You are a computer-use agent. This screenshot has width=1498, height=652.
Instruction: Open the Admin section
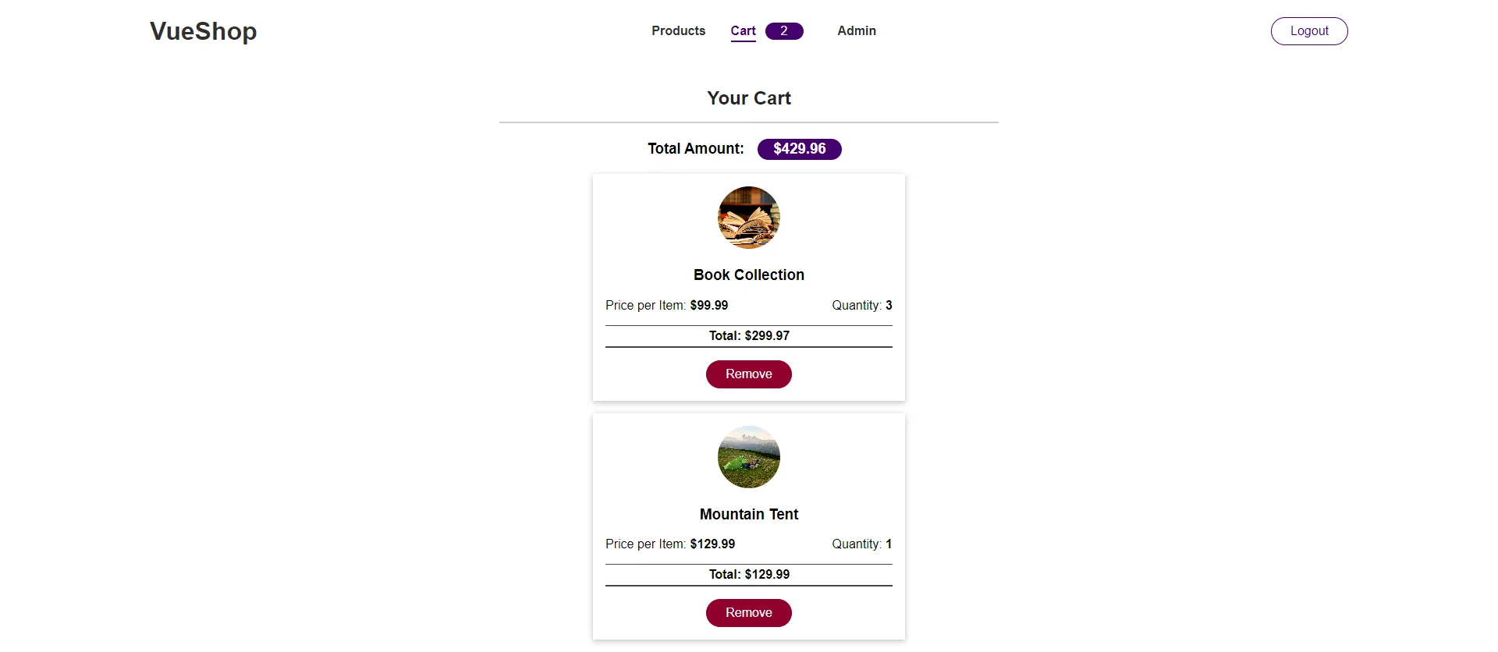pyautogui.click(x=856, y=31)
